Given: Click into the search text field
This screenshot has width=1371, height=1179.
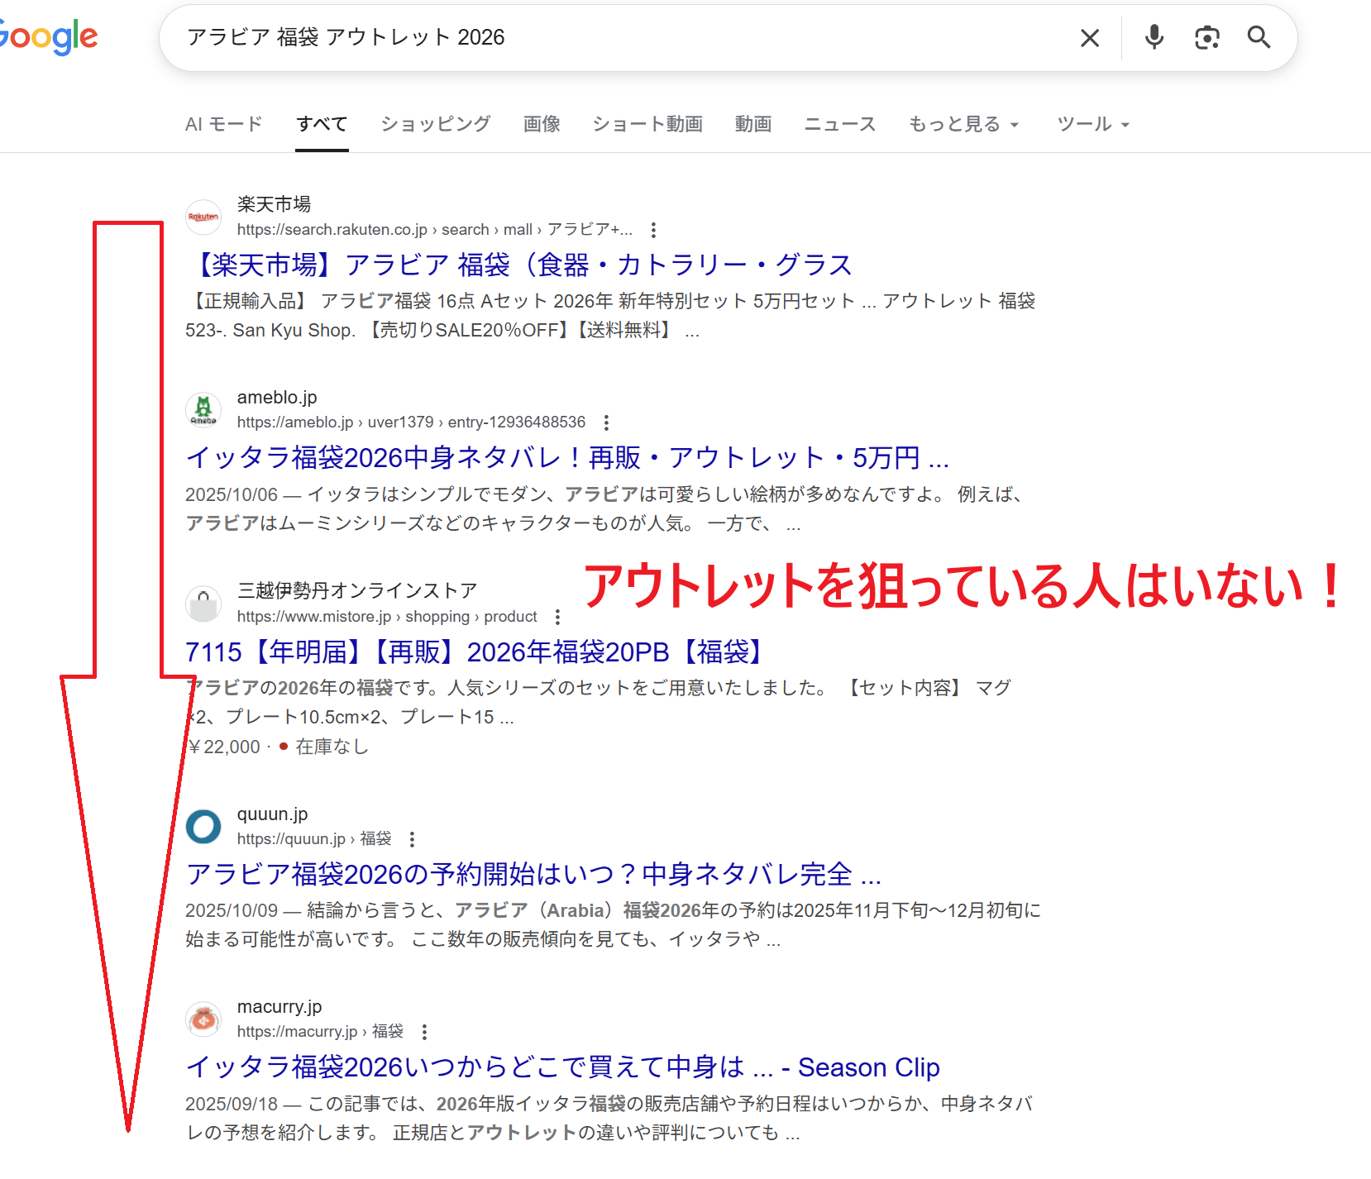Looking at the screenshot, I should (620, 37).
